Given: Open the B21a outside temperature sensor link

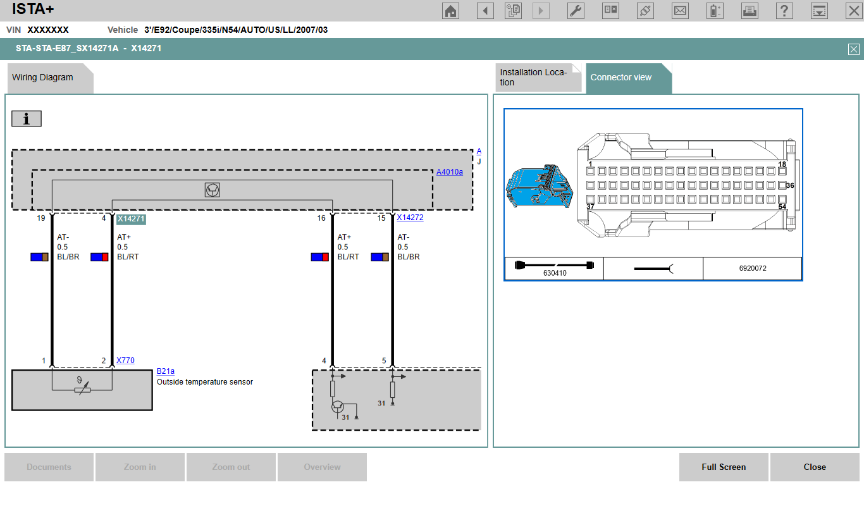Looking at the screenshot, I should (x=166, y=371).
